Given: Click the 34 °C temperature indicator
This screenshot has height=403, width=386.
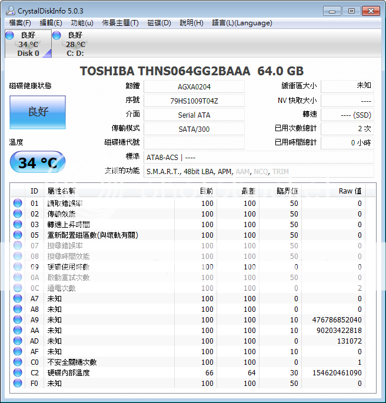Looking at the screenshot, I should [38, 162].
